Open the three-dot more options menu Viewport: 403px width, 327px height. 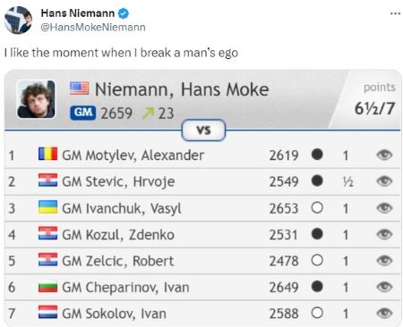coord(395,13)
